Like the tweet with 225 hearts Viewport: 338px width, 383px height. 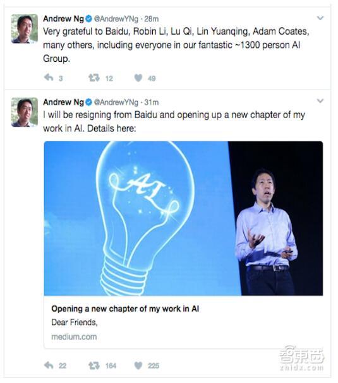tap(138, 365)
